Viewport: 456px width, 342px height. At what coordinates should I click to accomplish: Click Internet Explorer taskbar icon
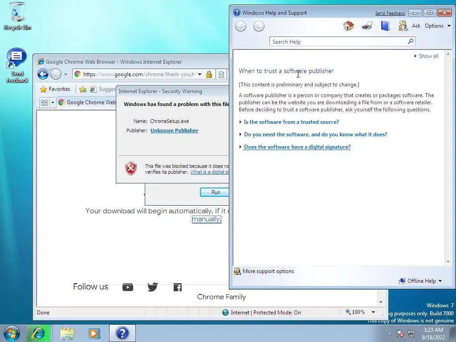click(x=39, y=333)
